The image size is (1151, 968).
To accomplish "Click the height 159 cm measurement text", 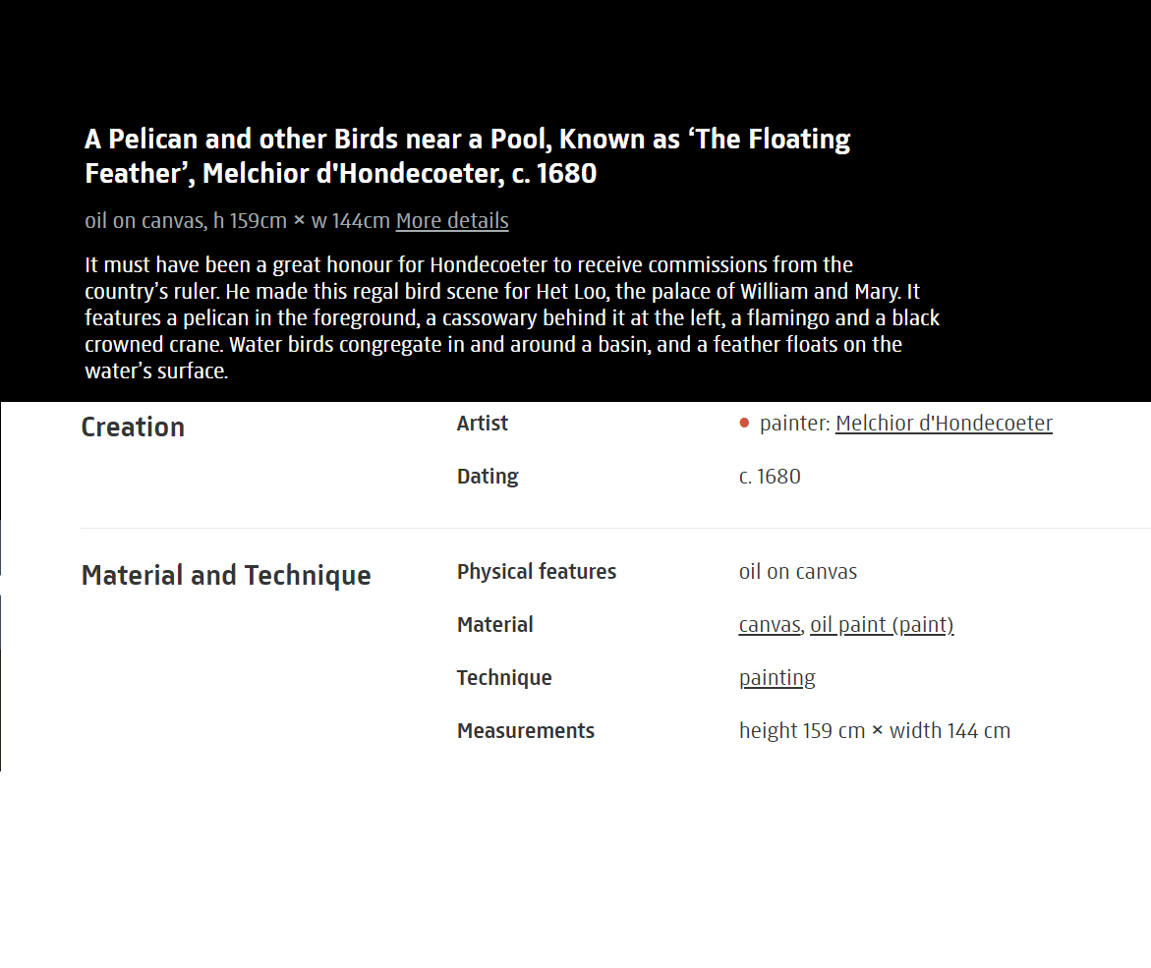I will pos(802,731).
